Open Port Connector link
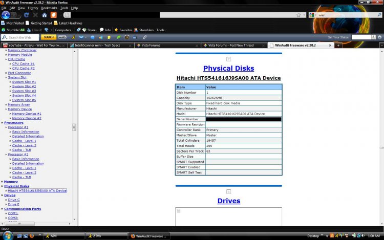This screenshot has height=240, width=384. coord(19,73)
